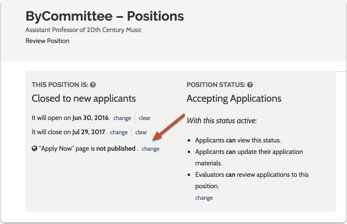347x224 pixels.
Task: Change the Jul 29, 2017 close date
Action: [119, 132]
